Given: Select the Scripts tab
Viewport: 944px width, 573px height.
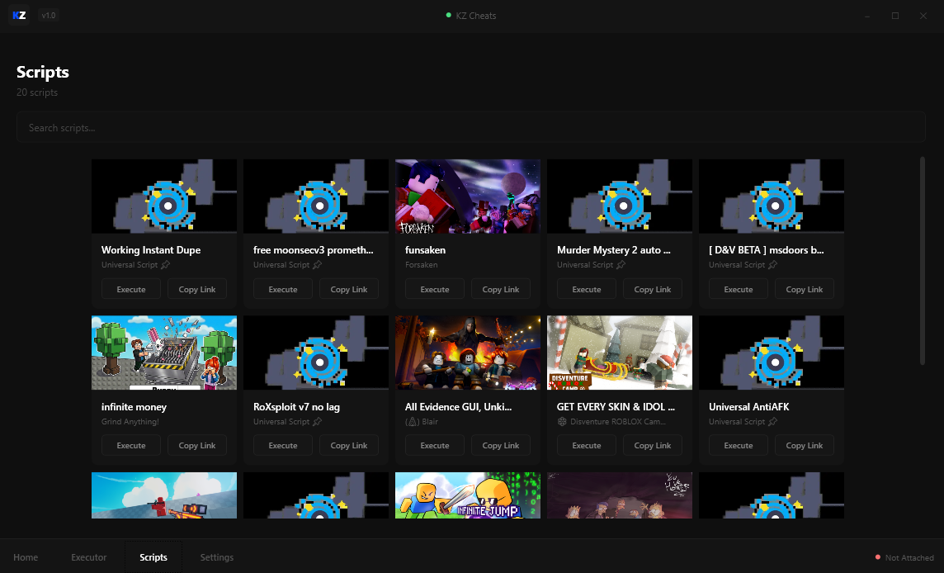Looking at the screenshot, I should 153,557.
